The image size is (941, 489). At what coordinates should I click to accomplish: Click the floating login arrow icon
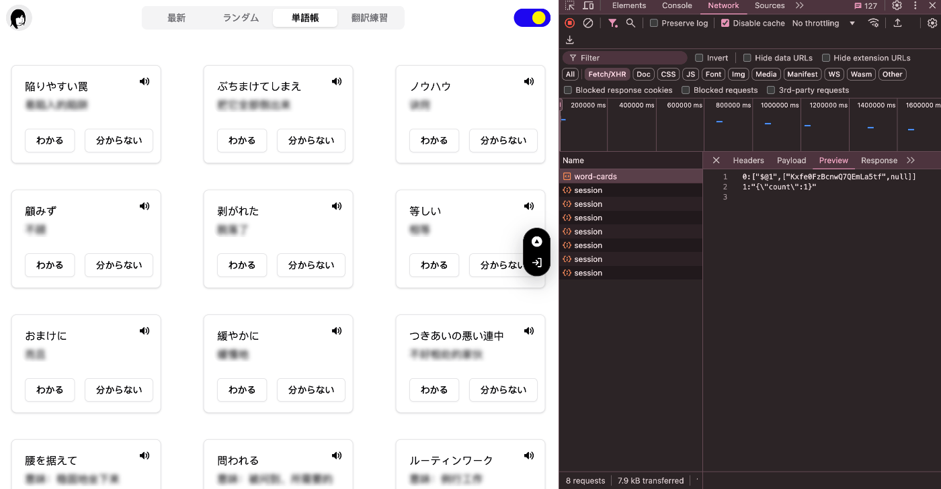pyautogui.click(x=536, y=263)
